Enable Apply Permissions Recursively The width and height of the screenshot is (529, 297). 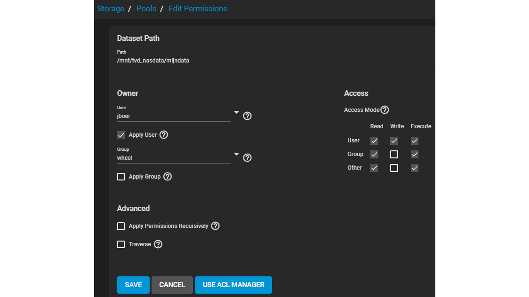(121, 226)
